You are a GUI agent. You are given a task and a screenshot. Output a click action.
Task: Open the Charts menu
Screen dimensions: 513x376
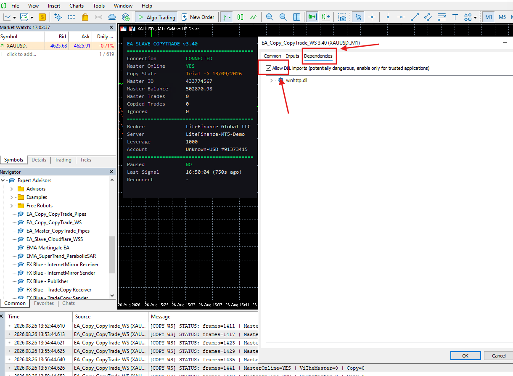(x=77, y=6)
